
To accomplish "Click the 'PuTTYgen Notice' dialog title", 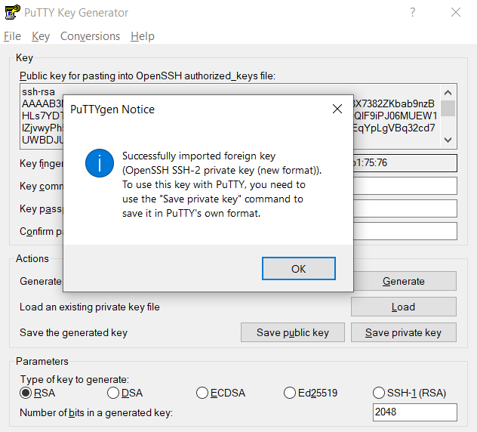I will click(x=112, y=110).
